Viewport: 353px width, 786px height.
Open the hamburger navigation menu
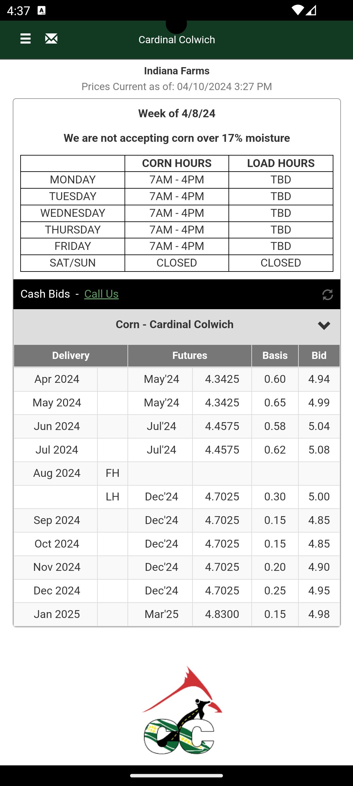(x=25, y=39)
